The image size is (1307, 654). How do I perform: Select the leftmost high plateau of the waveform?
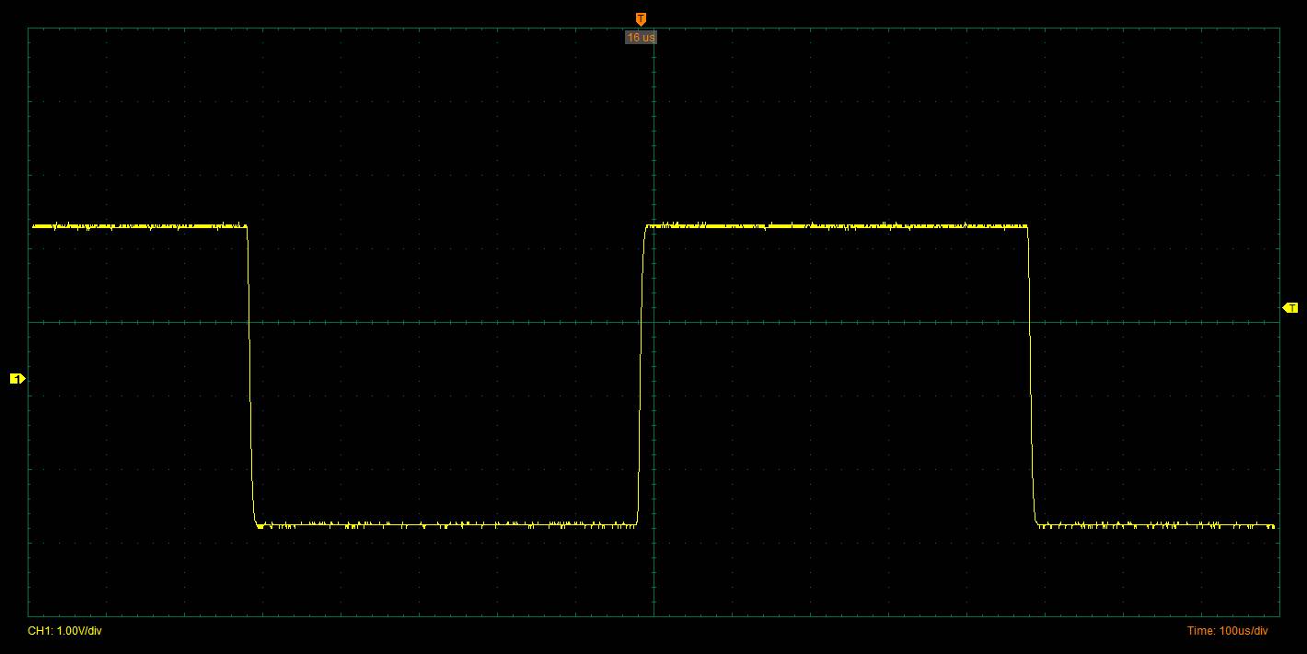(x=138, y=225)
